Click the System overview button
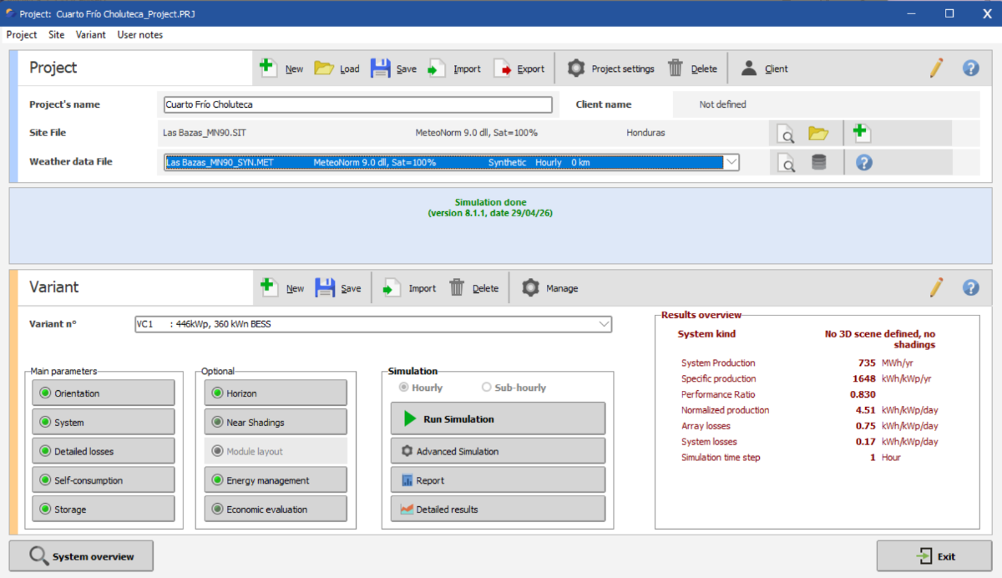This screenshot has width=1002, height=578. pos(82,556)
